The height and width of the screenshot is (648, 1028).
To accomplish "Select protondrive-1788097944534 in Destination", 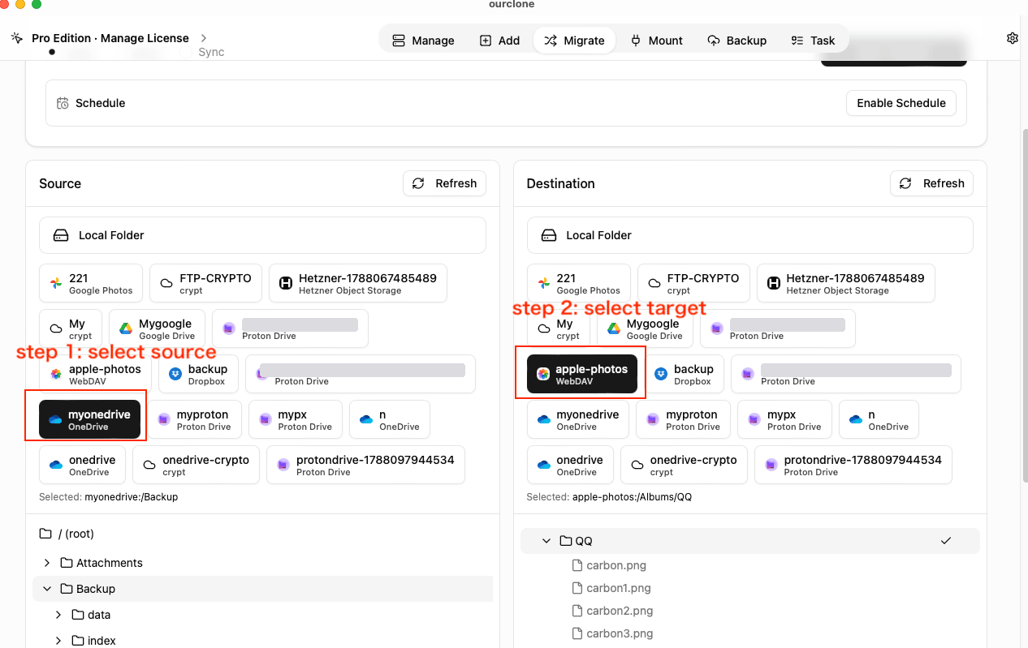I will [853, 465].
